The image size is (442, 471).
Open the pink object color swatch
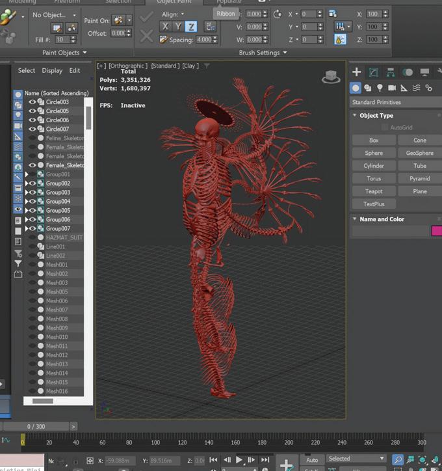coord(436,231)
